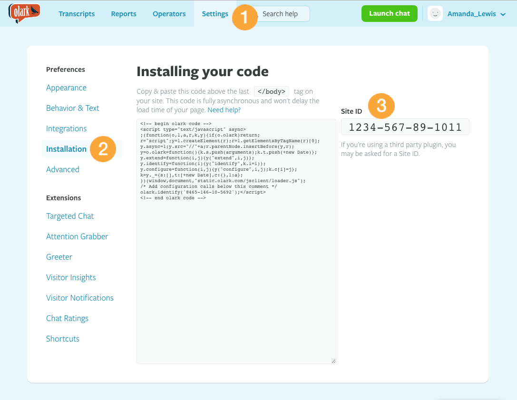Open the Reports tab
The image size is (517, 400).
coord(124,14)
